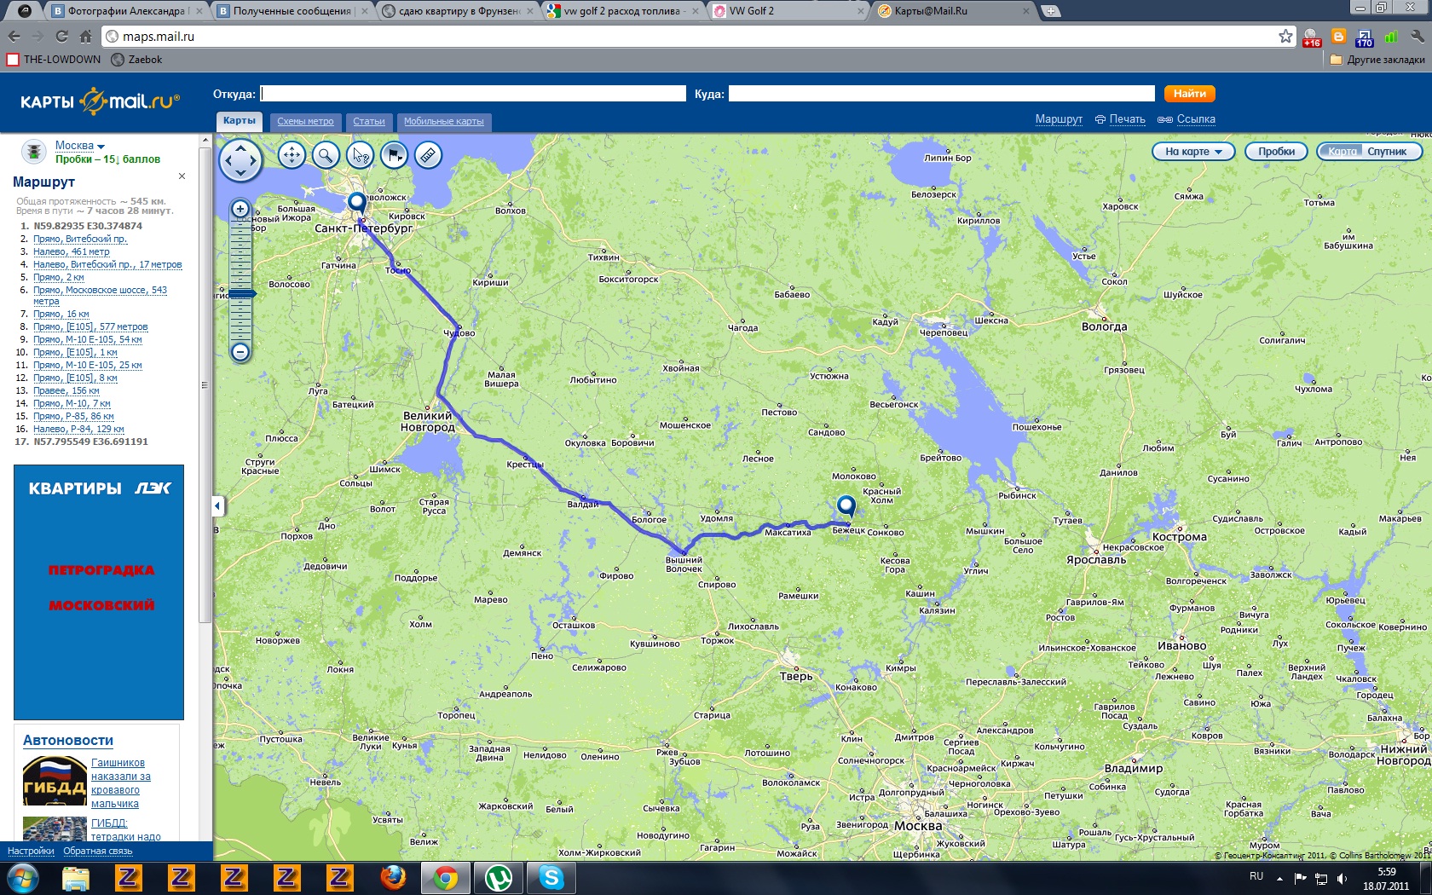Select route step Налево, 461 метр
The width and height of the screenshot is (1432, 895).
click(x=72, y=252)
